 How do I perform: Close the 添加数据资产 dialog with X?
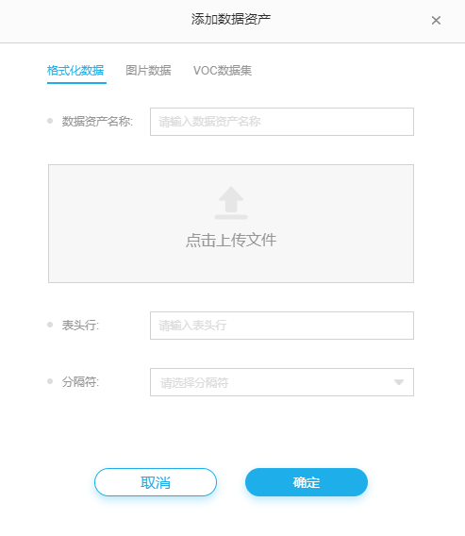[436, 20]
